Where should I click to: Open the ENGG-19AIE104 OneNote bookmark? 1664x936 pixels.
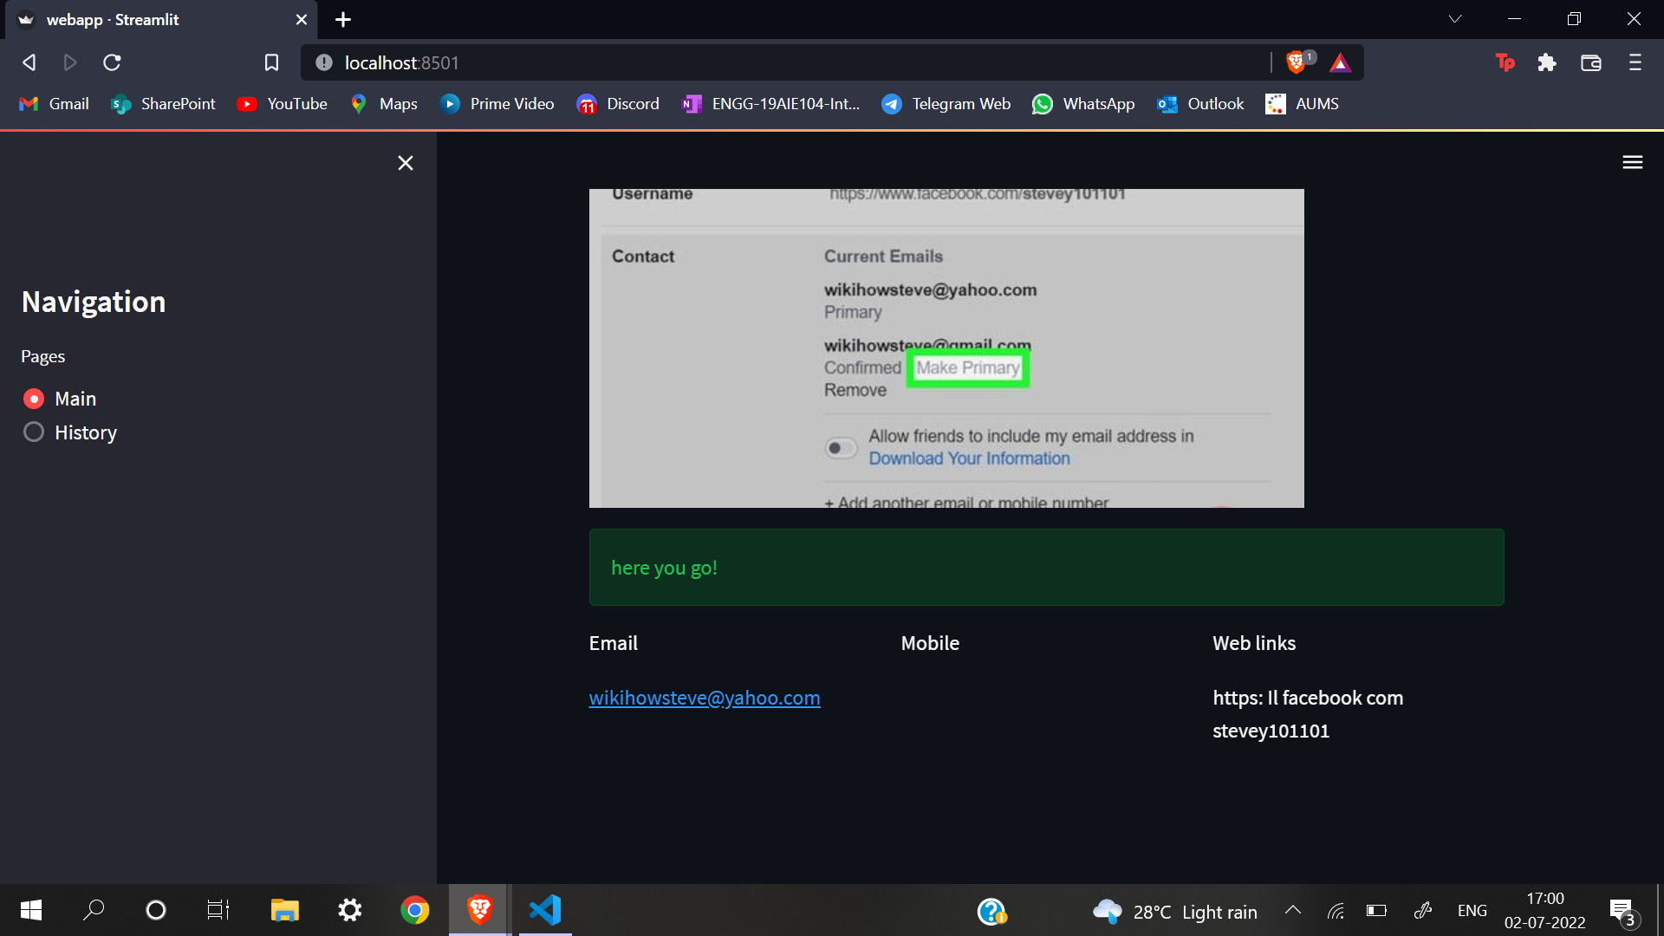(x=771, y=104)
